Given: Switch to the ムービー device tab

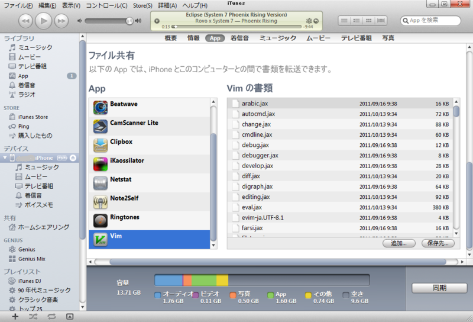Looking at the screenshot, I should 318,38.
